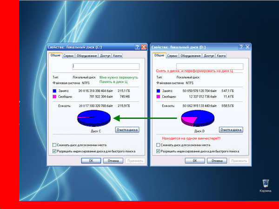Open Оборудование tab in disk C window
Image resolution: width=279 pixels, height=209 pixels.
(86, 56)
